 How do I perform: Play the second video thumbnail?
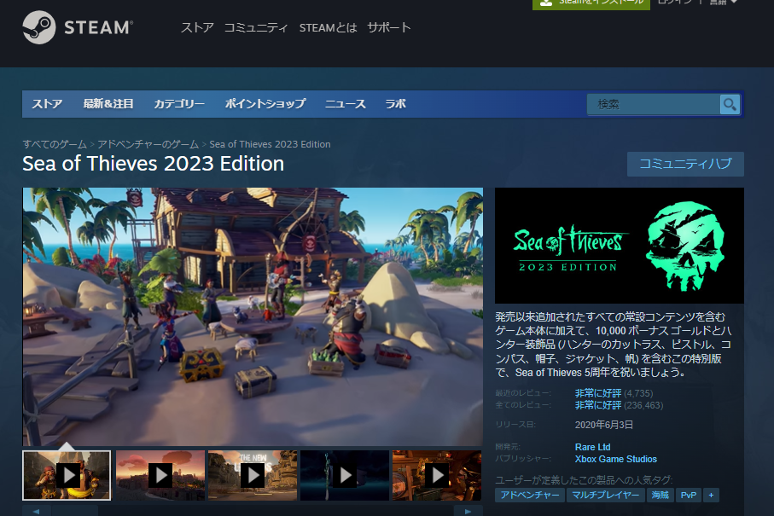click(x=160, y=475)
